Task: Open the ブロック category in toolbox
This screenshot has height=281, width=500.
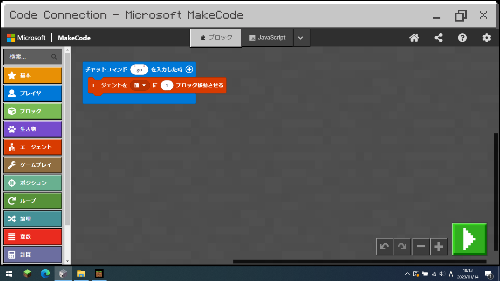Action: click(33, 111)
